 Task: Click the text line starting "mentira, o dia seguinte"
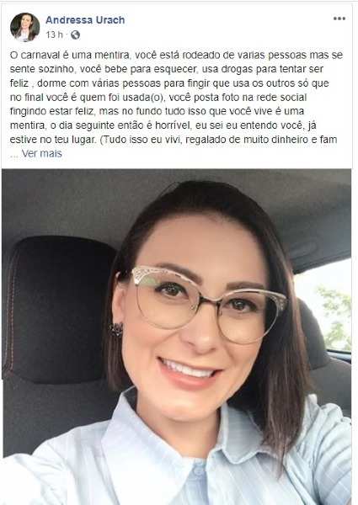coord(163,125)
